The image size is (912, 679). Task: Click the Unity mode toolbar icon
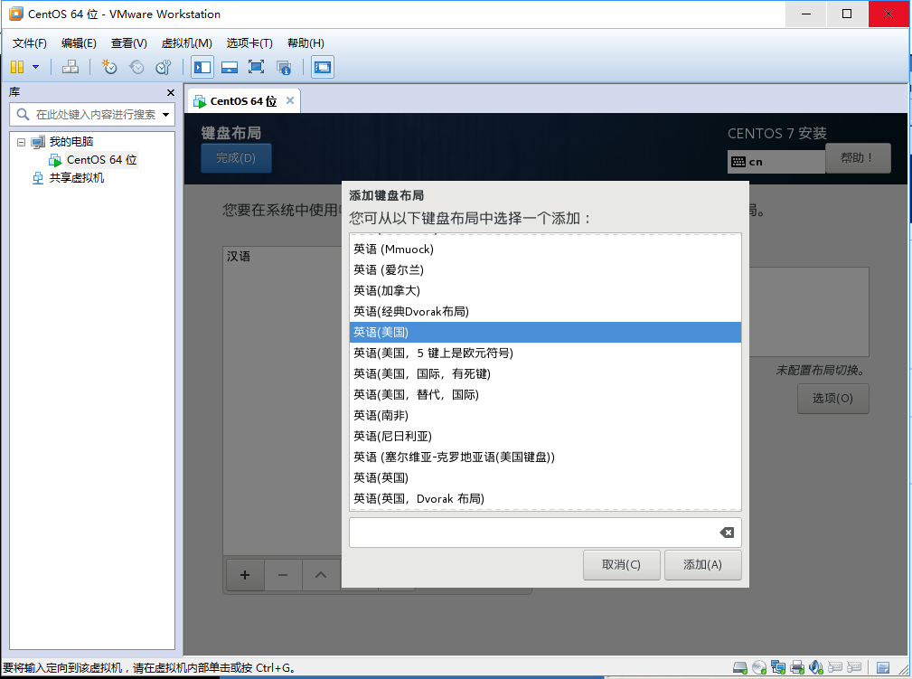pyautogui.click(x=283, y=67)
